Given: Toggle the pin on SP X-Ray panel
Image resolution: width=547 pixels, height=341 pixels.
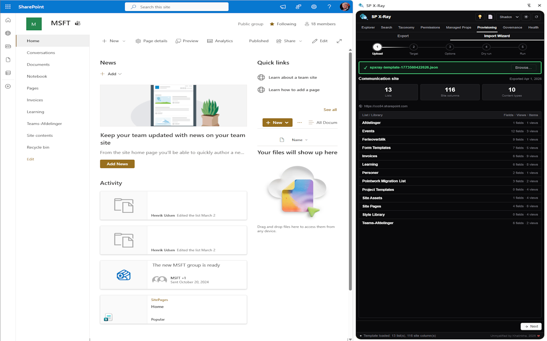Looking at the screenshot, I should point(529,6).
